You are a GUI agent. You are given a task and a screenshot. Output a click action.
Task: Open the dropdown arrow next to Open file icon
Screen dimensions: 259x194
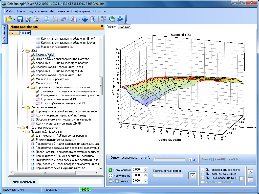pyautogui.click(x=14, y=19)
